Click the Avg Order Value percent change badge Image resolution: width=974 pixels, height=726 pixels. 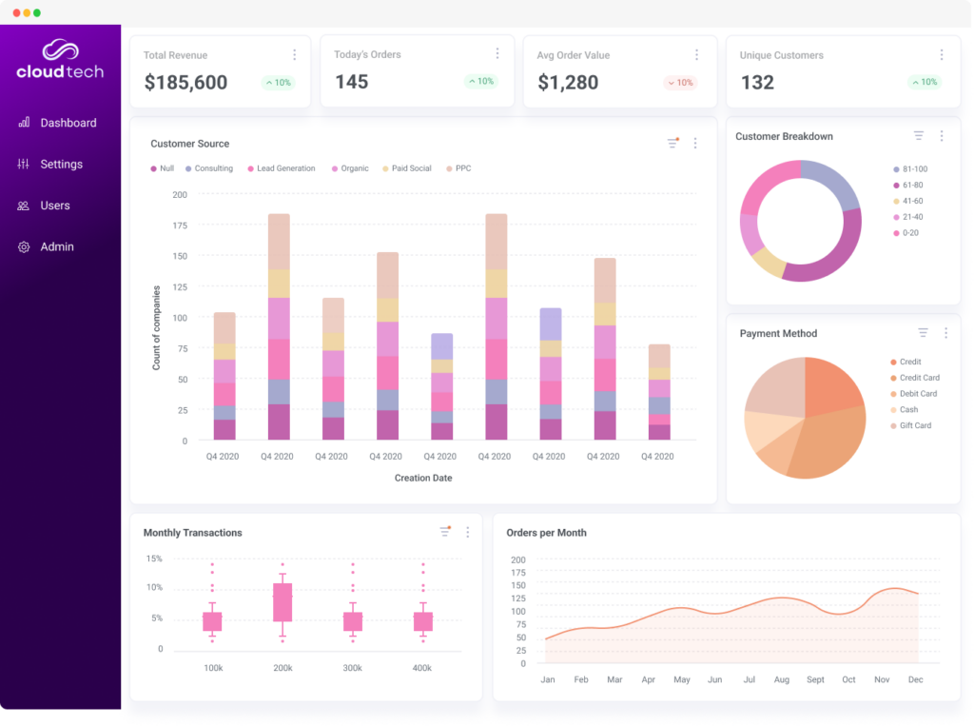[x=680, y=83]
